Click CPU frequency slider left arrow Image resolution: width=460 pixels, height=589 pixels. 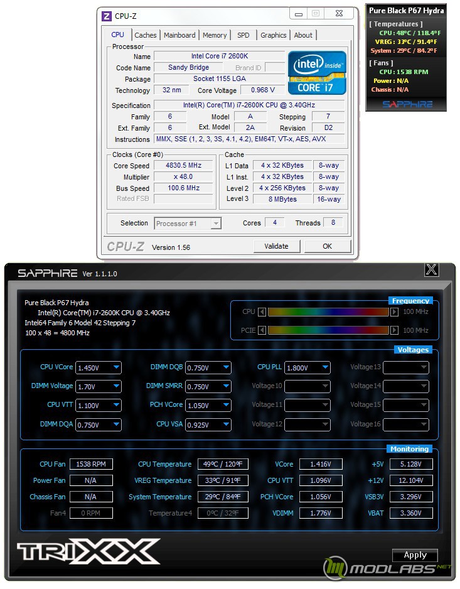point(262,312)
